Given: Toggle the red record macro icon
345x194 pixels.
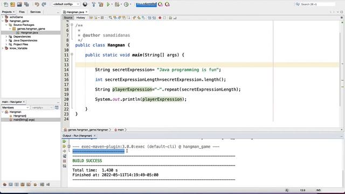Looking at the screenshot, I should pyautogui.click(x=160, y=18).
